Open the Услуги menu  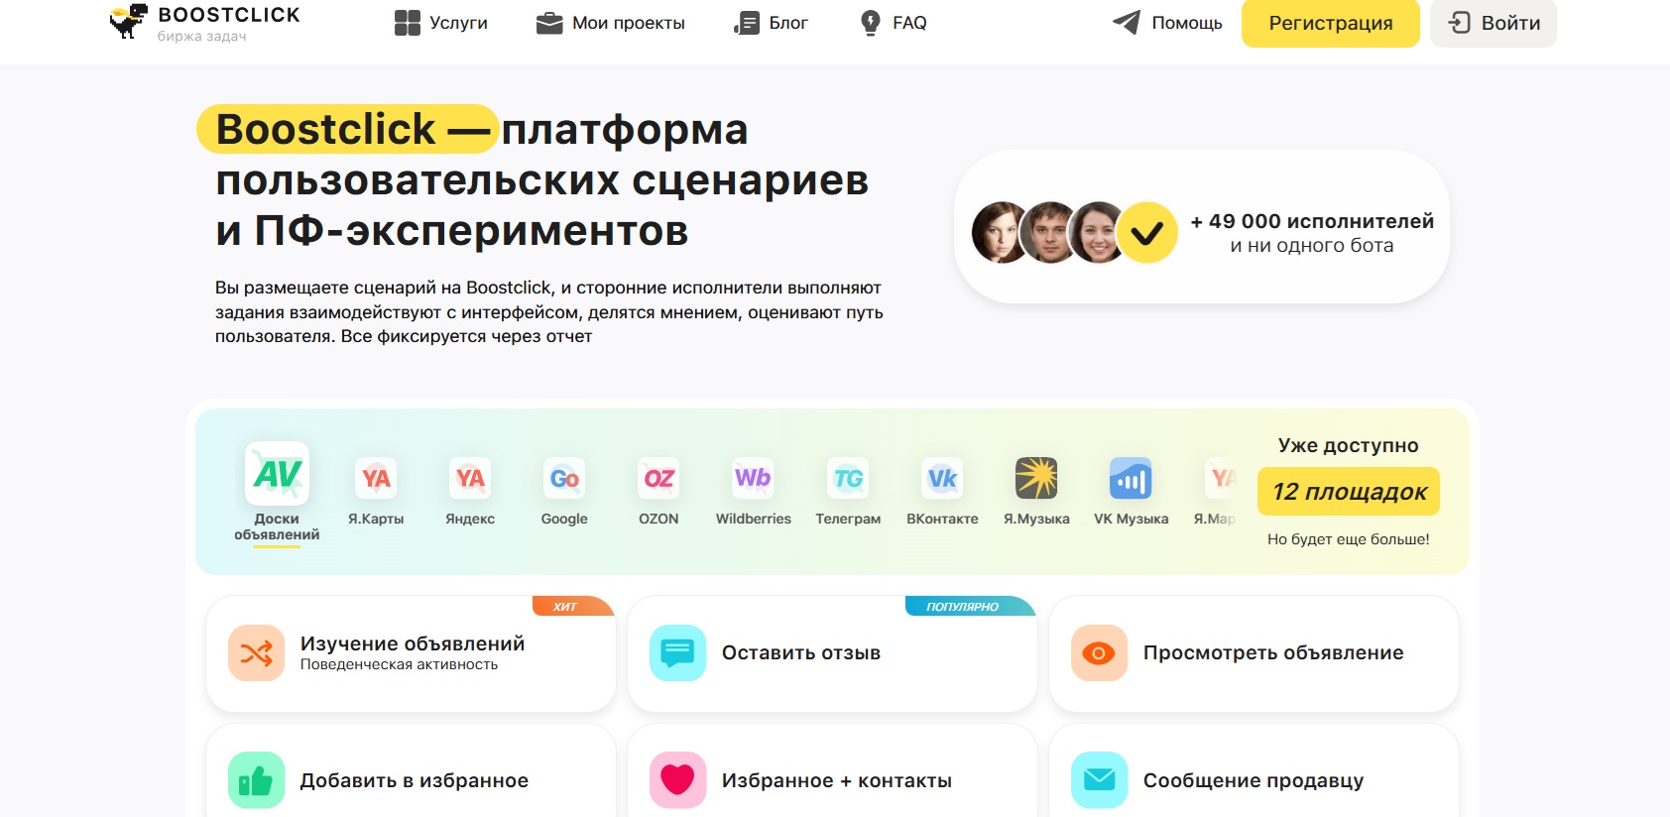(x=441, y=23)
